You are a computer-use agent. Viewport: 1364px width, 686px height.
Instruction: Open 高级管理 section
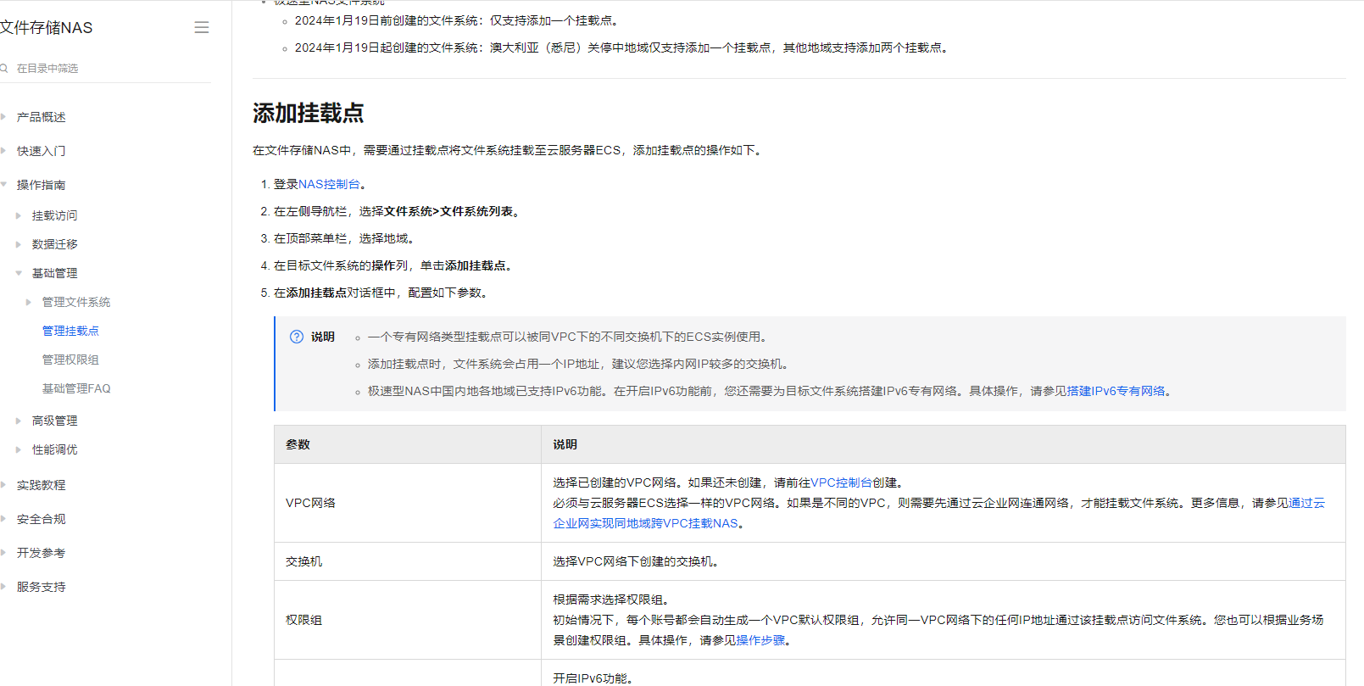pyautogui.click(x=55, y=421)
